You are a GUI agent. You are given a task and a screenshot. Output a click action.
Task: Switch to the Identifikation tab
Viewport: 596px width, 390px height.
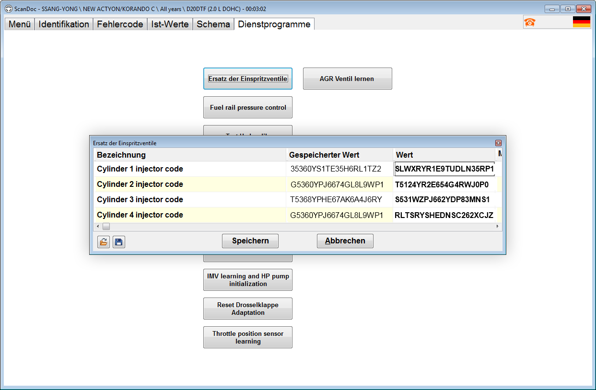tap(64, 24)
